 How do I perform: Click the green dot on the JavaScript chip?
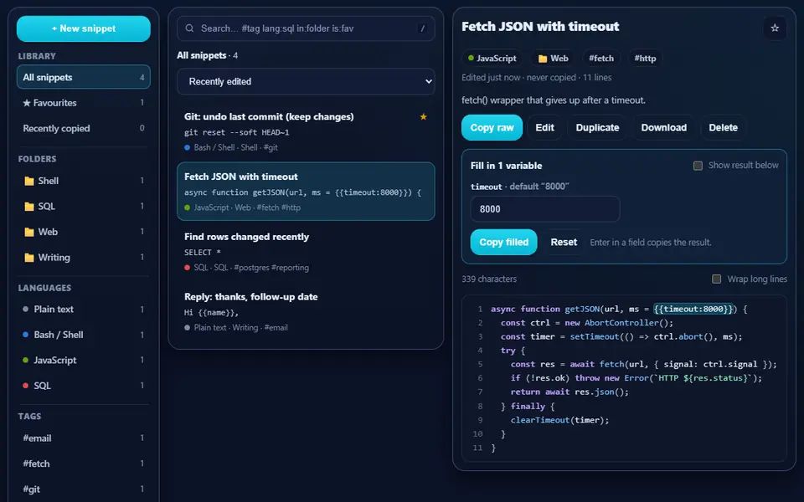(471, 58)
